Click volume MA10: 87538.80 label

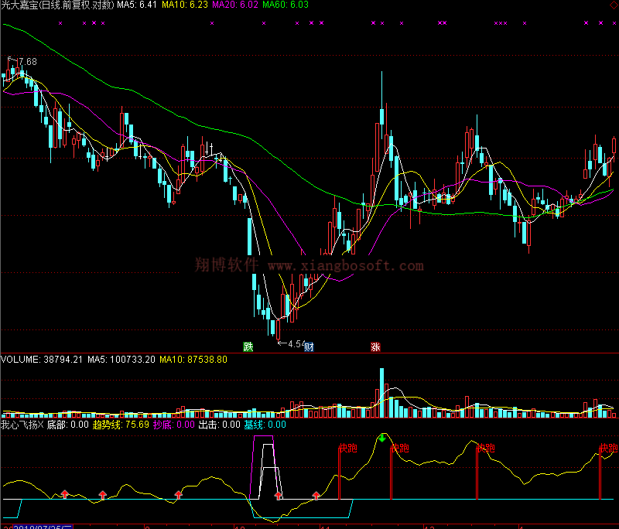[193, 360]
